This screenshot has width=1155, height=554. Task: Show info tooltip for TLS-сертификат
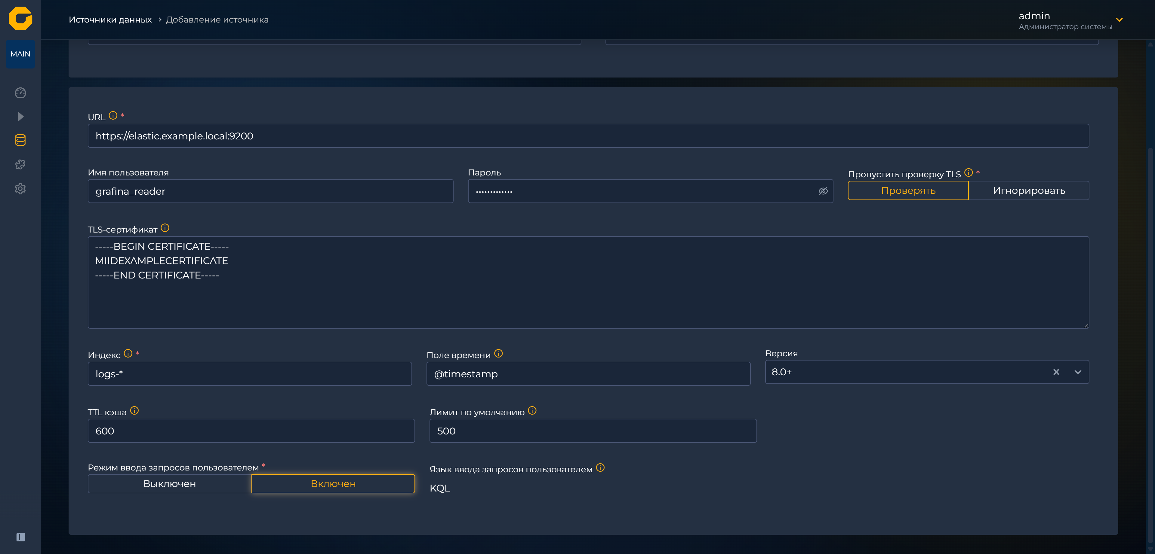pyautogui.click(x=165, y=228)
